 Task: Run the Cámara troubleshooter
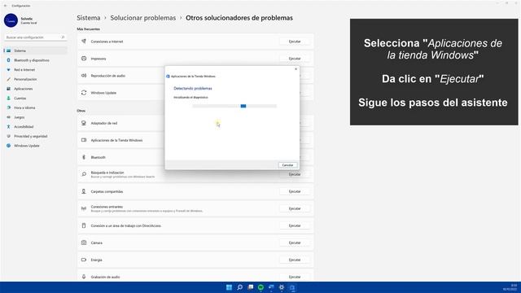point(295,243)
